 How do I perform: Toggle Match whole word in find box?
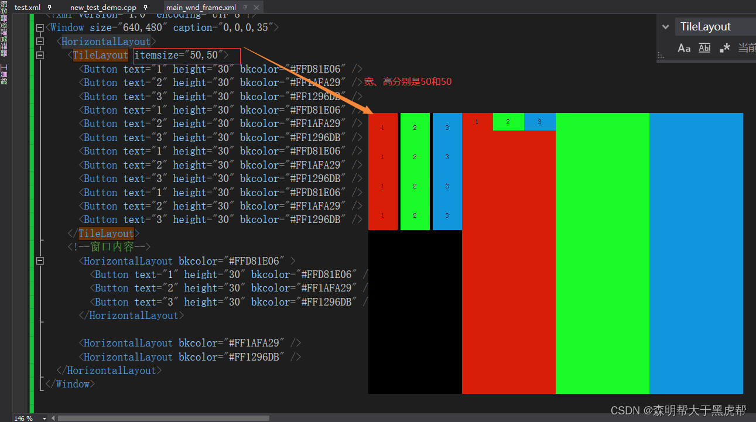coord(704,48)
